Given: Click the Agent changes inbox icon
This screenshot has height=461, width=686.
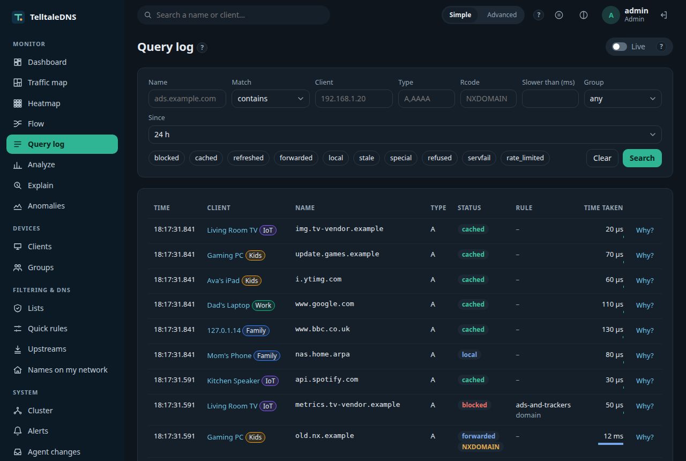Looking at the screenshot, I should tap(18, 452).
